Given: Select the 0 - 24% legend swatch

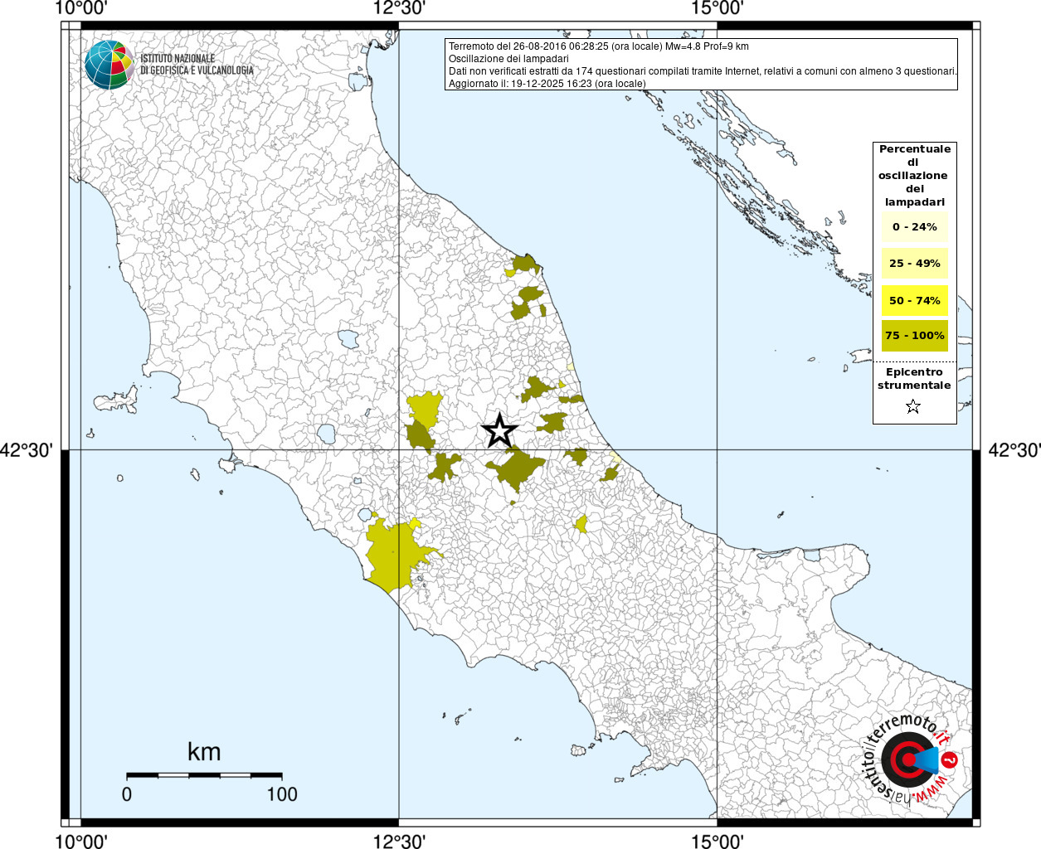Looking at the screenshot, I should point(914,227).
